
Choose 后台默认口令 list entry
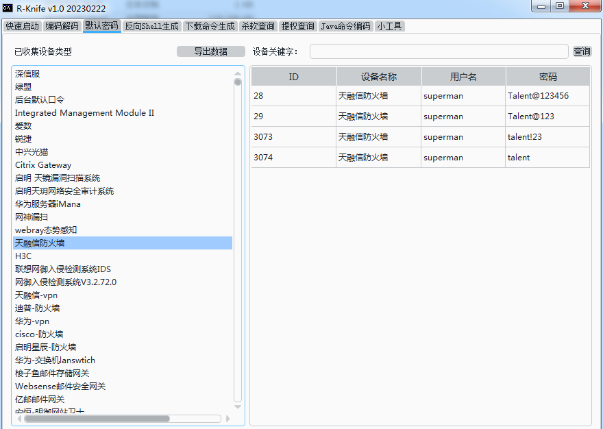(122, 99)
